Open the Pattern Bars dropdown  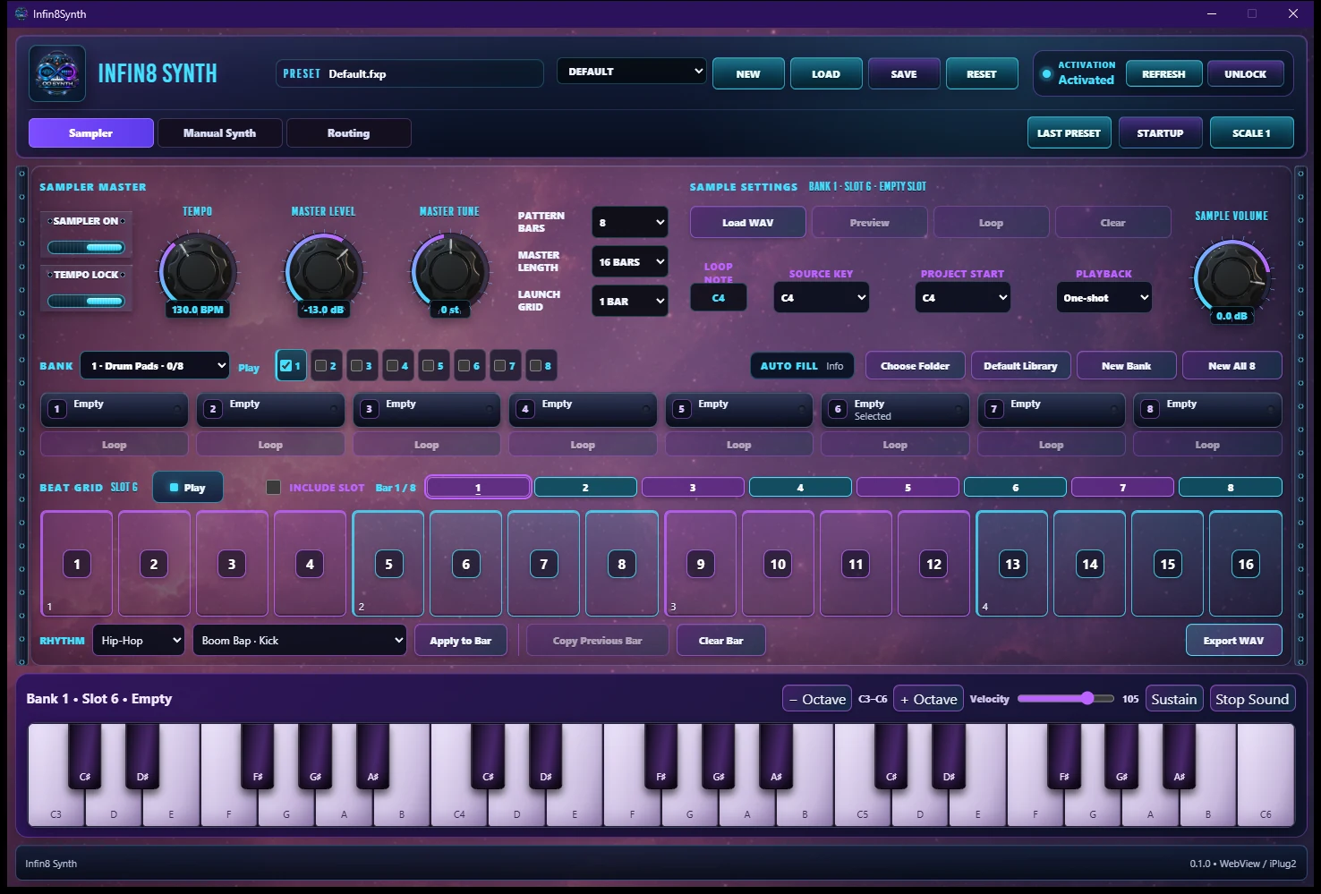[630, 222]
